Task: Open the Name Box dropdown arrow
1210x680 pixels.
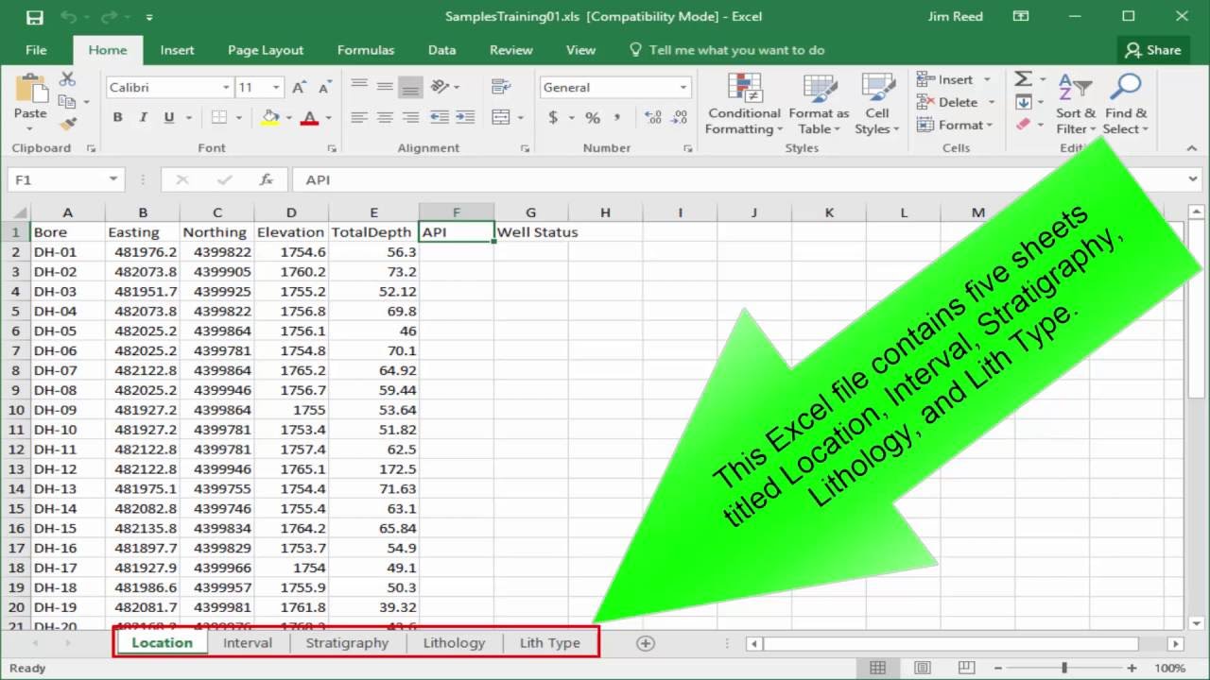Action: point(112,179)
